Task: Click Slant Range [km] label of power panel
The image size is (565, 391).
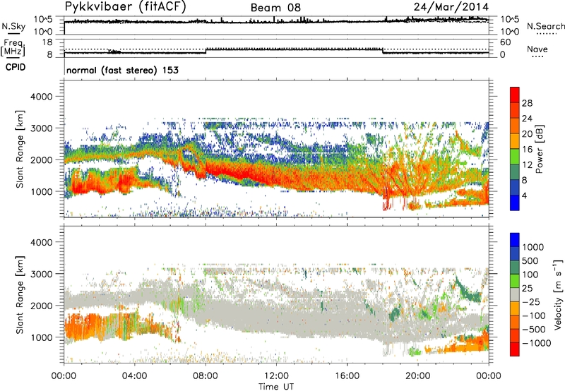Action: pos(20,149)
